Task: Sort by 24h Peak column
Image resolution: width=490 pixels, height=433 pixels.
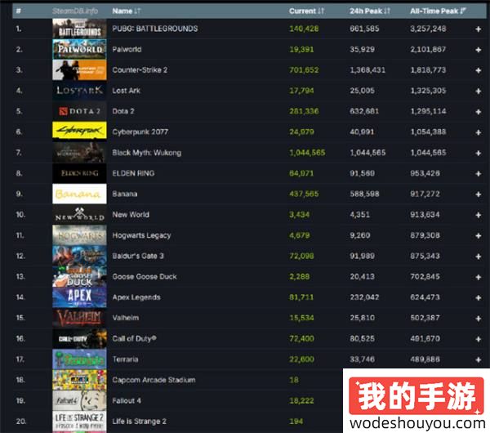Action: 370,11
